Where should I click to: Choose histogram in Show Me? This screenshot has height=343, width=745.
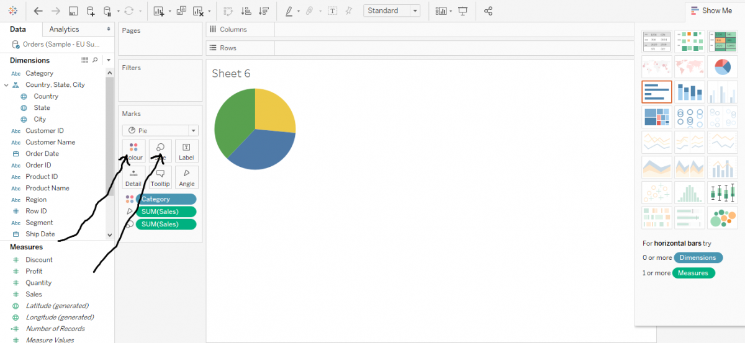coord(690,192)
